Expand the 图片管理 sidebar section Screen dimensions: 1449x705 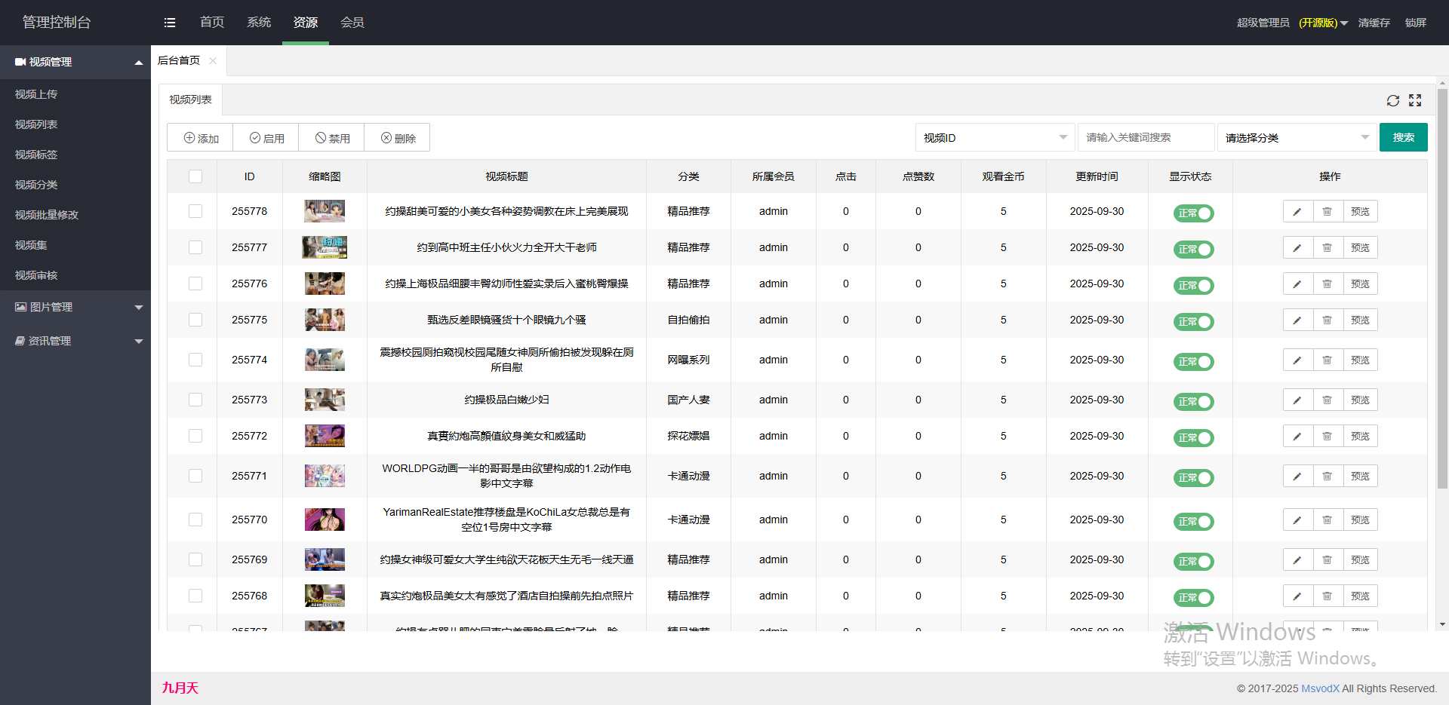click(75, 307)
